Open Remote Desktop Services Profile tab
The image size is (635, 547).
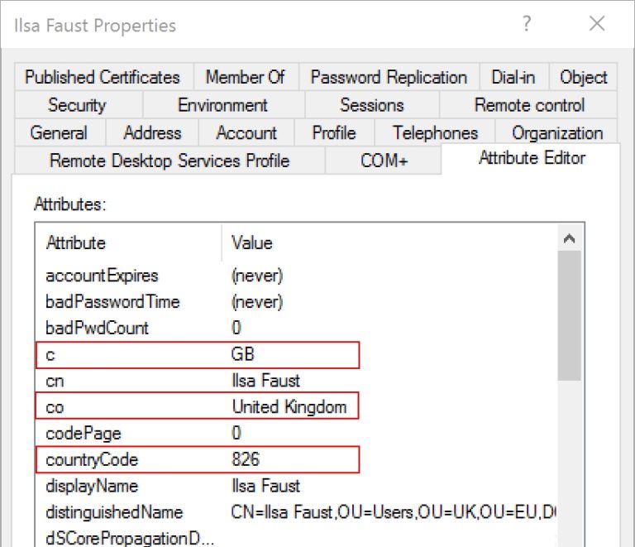[169, 161]
